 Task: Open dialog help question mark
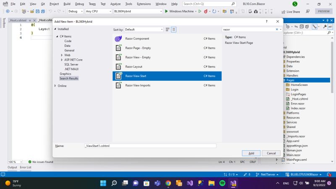pyautogui.click(x=267, y=21)
